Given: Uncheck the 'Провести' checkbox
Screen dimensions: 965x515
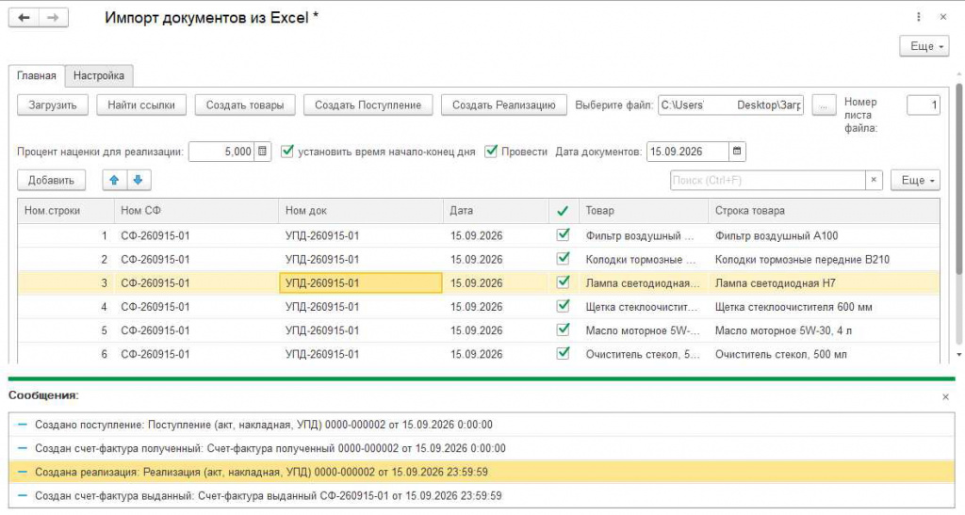Looking at the screenshot, I should 490,152.
